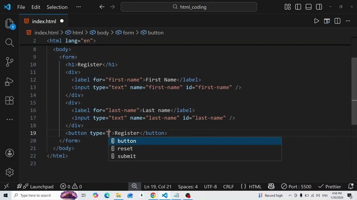Click the zoom magnifier in status bar
Screen dimensions: 357x200
click(134, 186)
